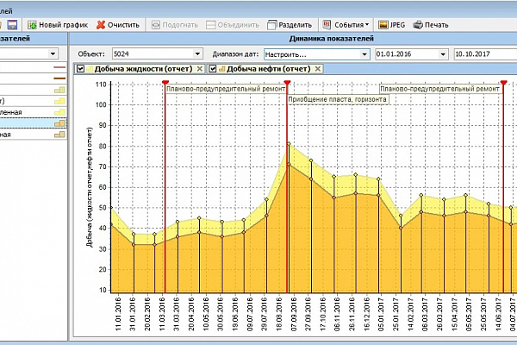Open the События events dropdown

click(x=346, y=25)
